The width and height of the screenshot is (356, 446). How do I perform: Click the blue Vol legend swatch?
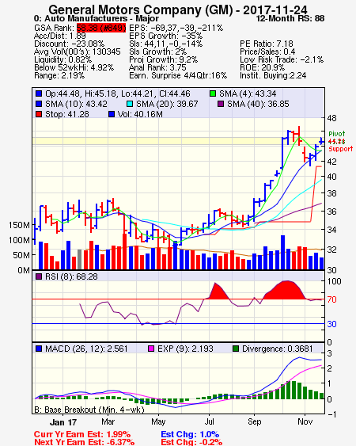click(112, 114)
